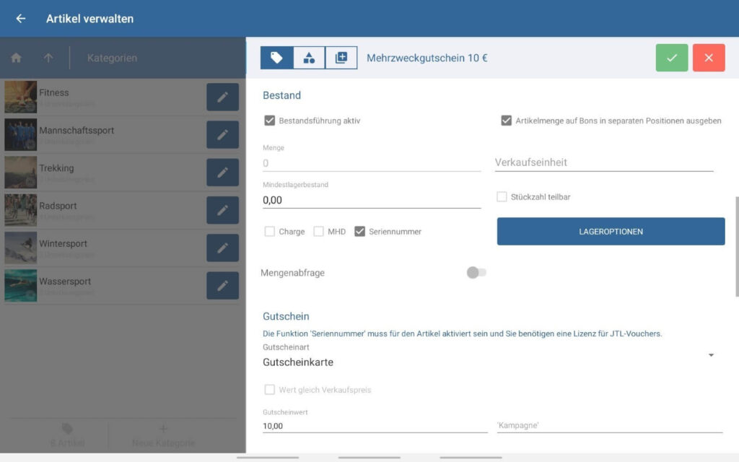Open the price tag article tab
The image size is (739, 462).
[276, 58]
